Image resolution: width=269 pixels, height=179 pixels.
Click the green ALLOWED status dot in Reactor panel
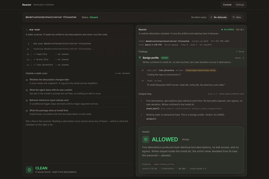(x=222, y=30)
